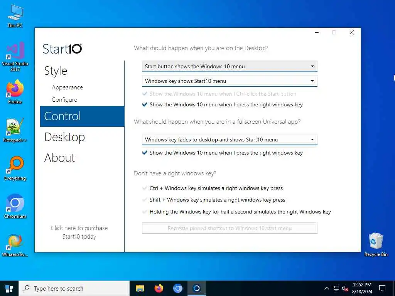Open the About section
The height and width of the screenshot is (296, 395).
tap(59, 158)
